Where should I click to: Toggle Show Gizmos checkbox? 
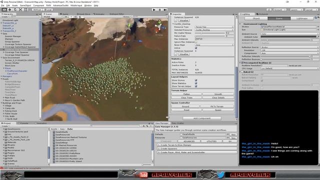pos(196,80)
